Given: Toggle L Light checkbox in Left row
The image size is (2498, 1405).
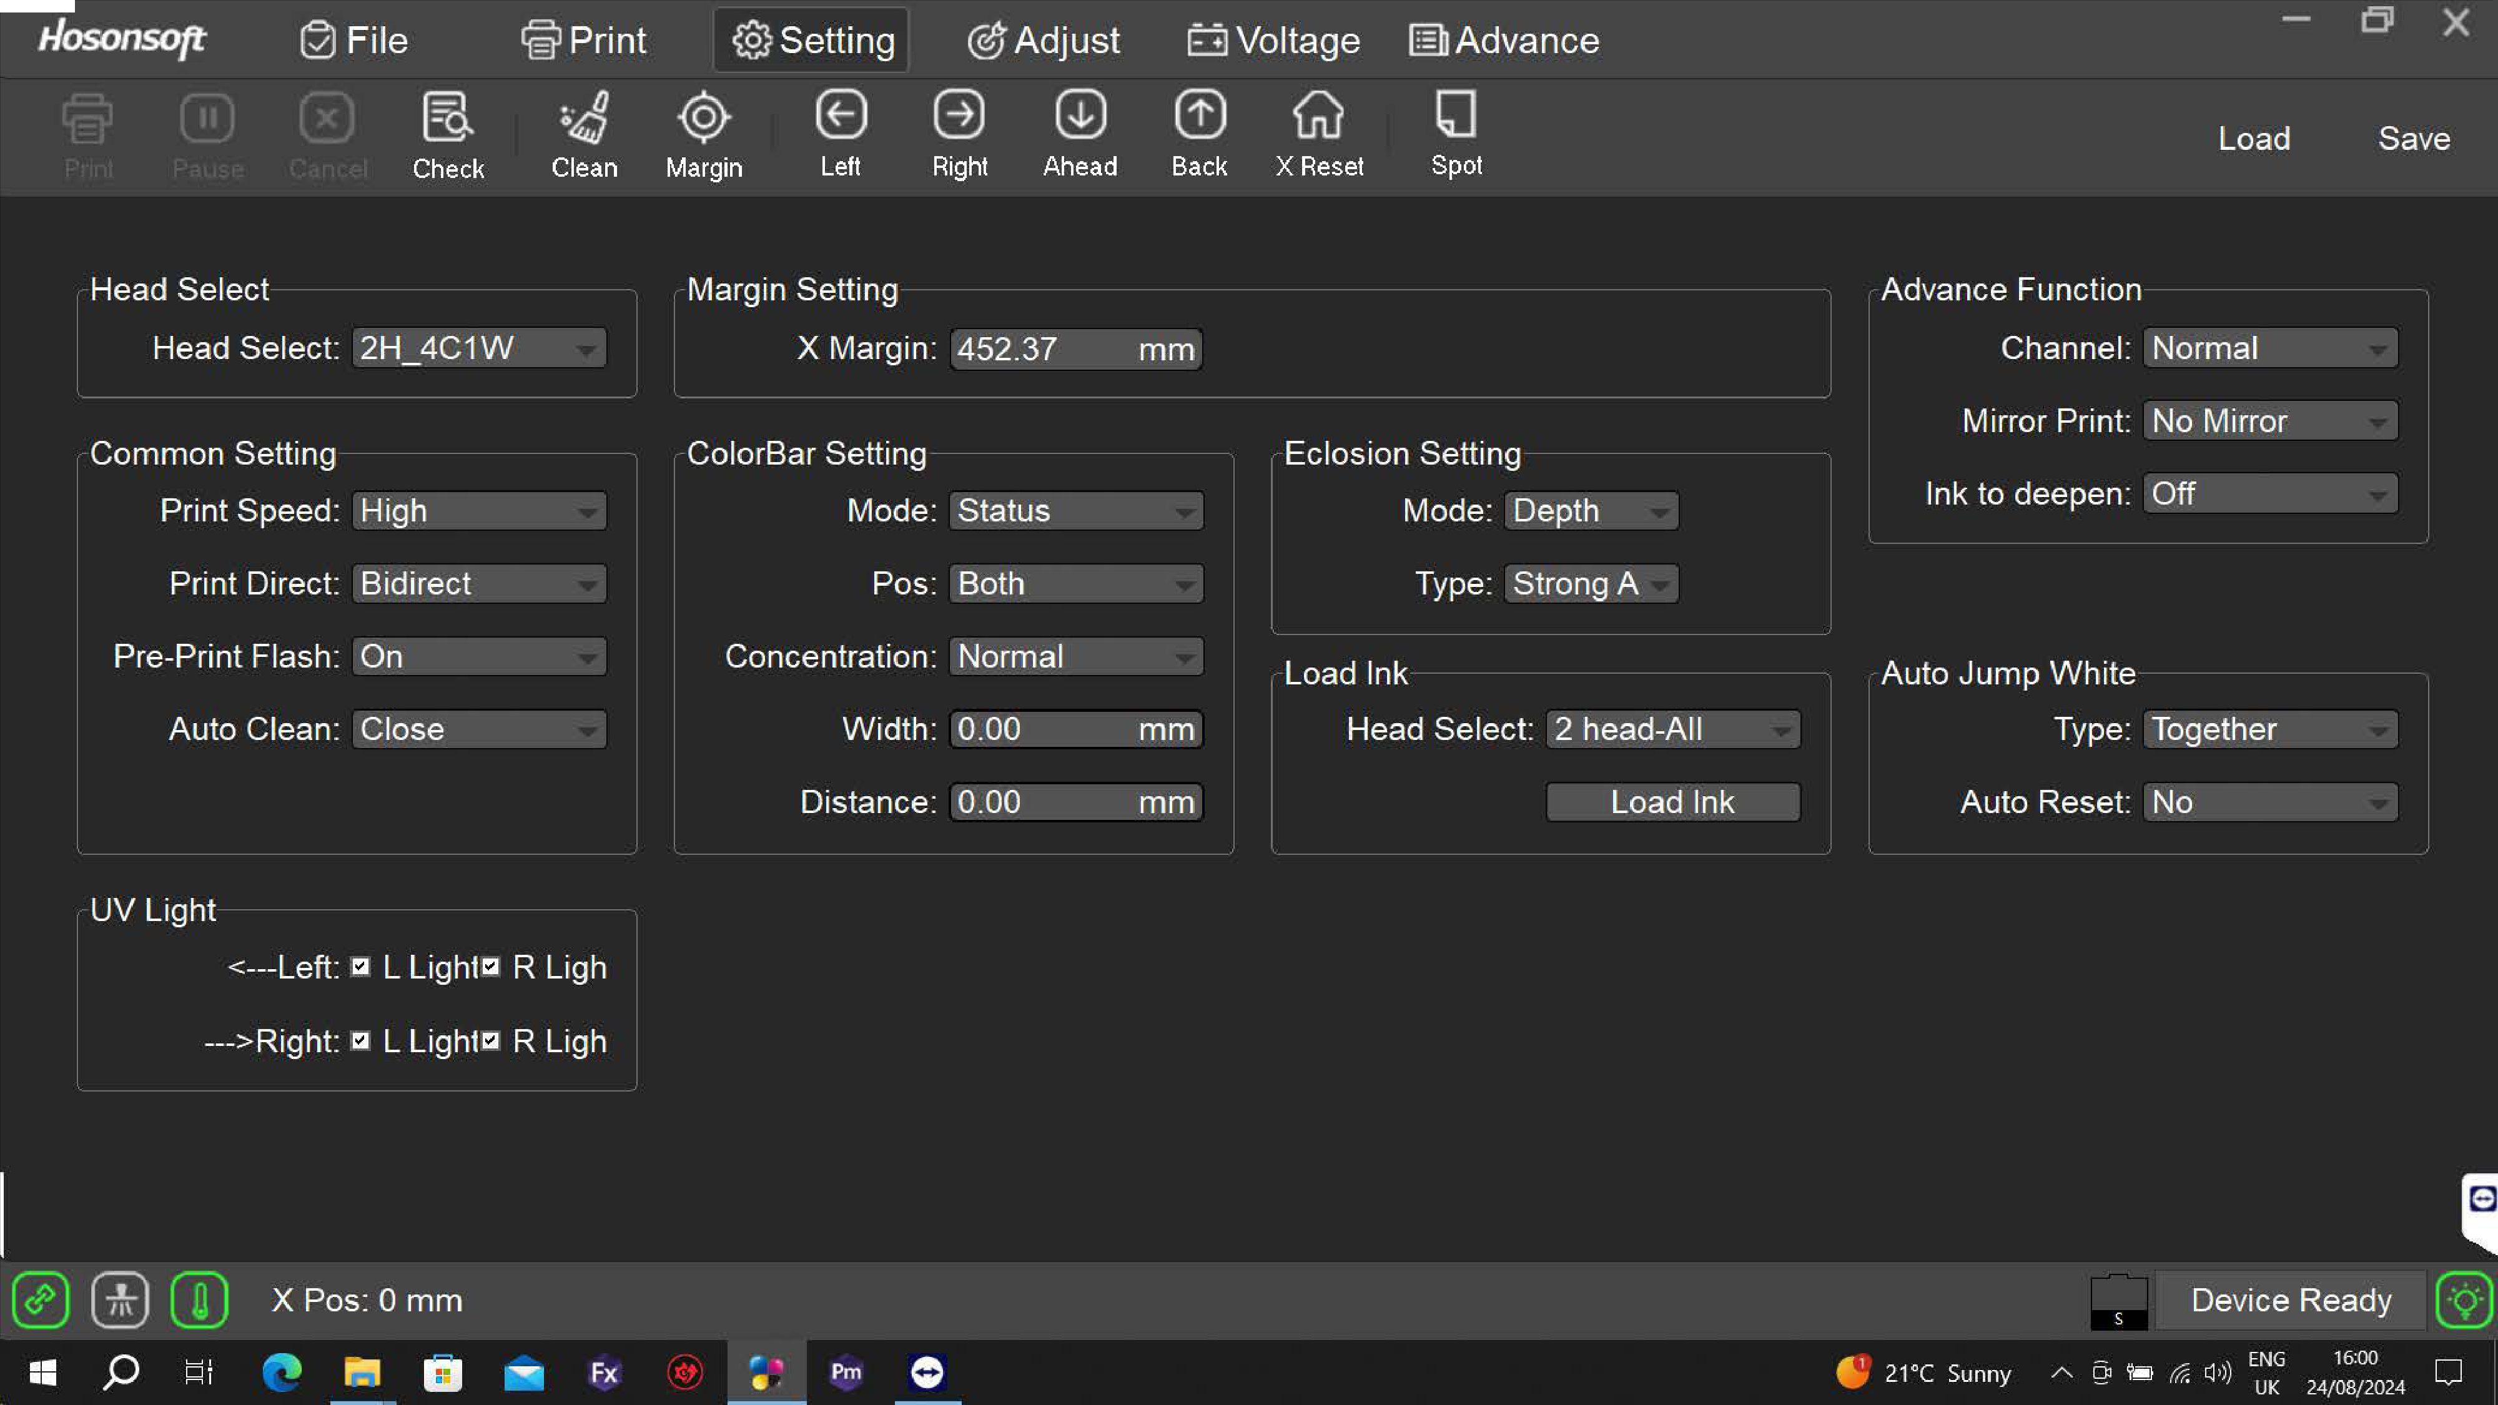Looking at the screenshot, I should click(x=361, y=967).
